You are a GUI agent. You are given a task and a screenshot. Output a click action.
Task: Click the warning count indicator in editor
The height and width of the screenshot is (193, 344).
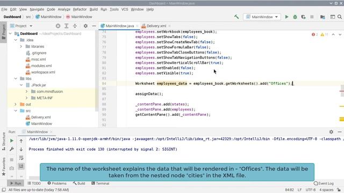click(325, 34)
